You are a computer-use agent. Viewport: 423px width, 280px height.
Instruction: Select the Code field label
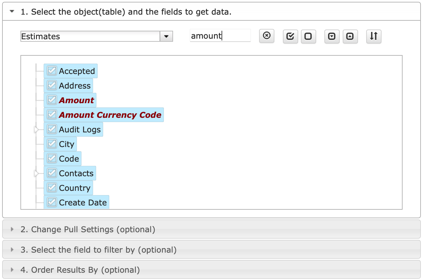[69, 159]
